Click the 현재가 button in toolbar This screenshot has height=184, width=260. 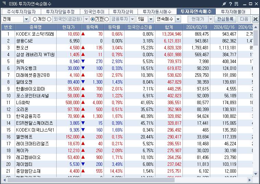tap(198, 19)
